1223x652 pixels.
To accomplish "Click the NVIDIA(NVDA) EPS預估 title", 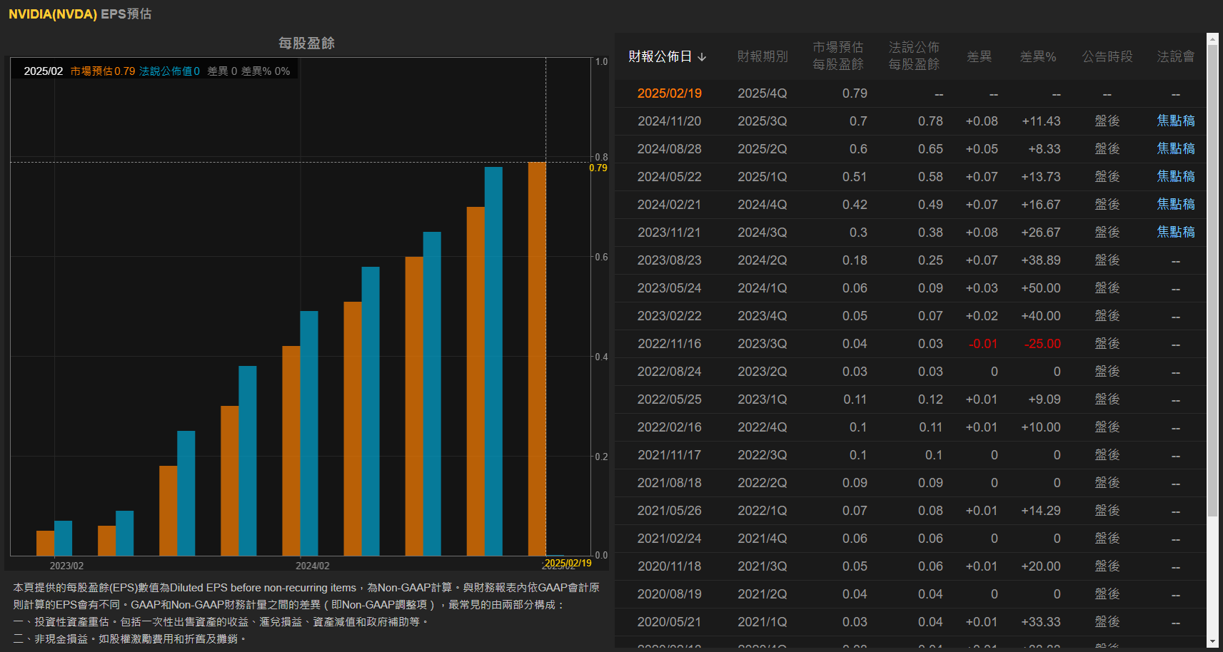I will pos(80,14).
